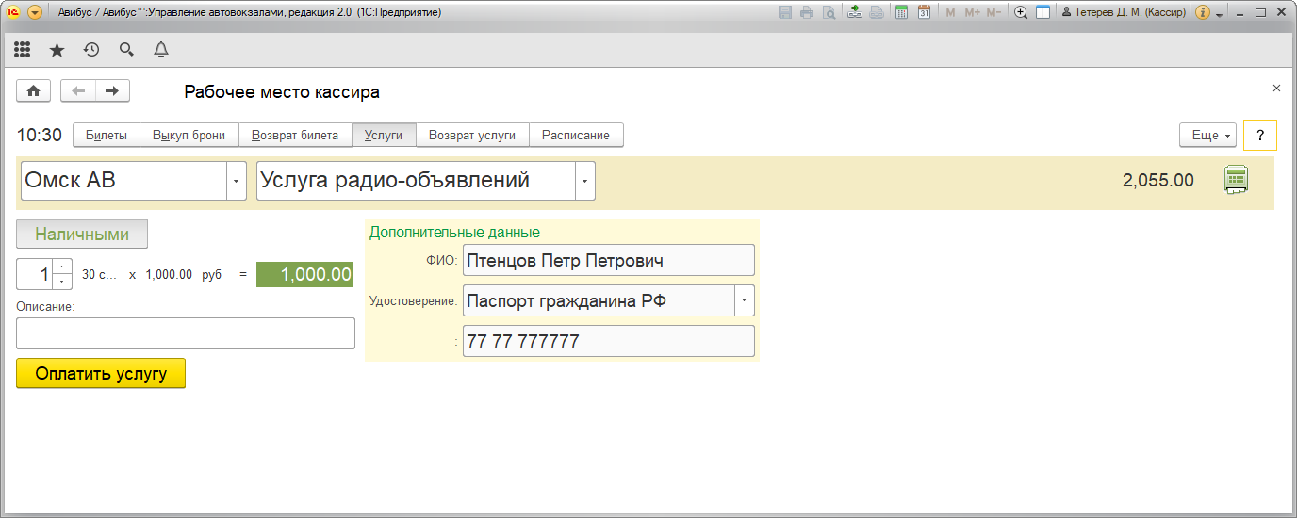Switch to the Расписание tab
This screenshot has height=518, width=1297.
click(x=576, y=136)
